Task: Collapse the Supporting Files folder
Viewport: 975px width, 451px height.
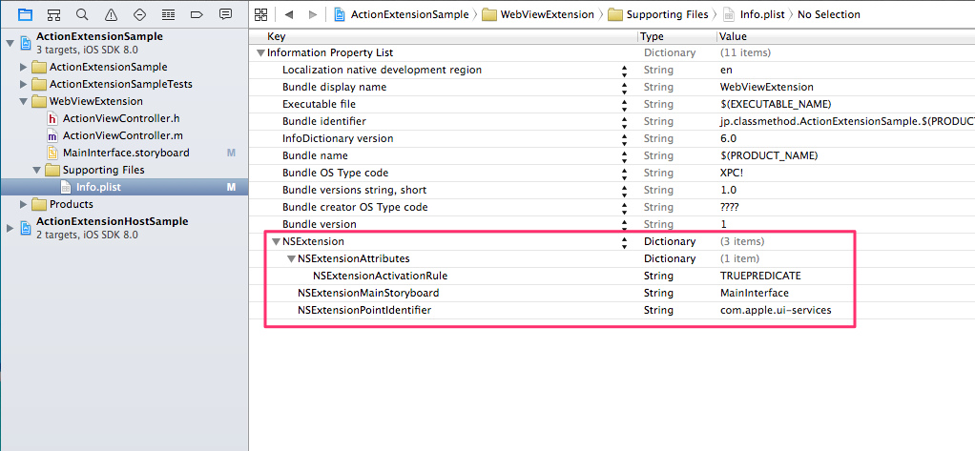Action: [37, 171]
